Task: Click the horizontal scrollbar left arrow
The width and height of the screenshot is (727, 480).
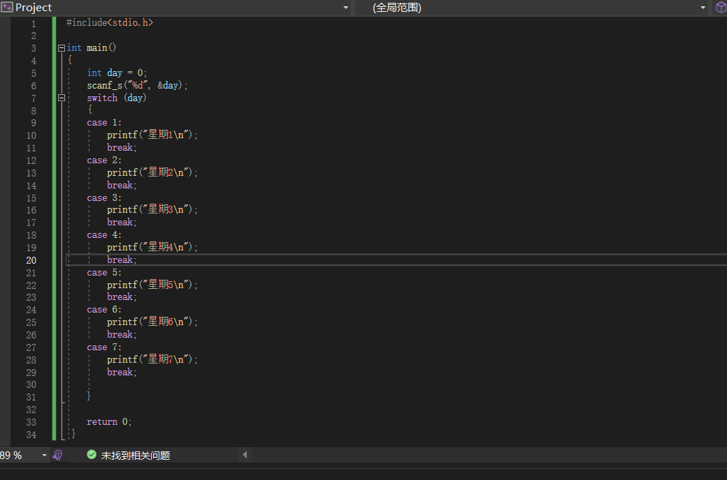Action: coord(245,455)
